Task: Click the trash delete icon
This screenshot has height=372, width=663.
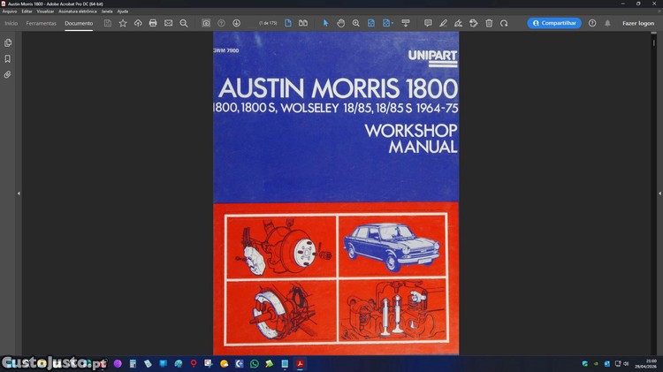Action: coord(489,23)
